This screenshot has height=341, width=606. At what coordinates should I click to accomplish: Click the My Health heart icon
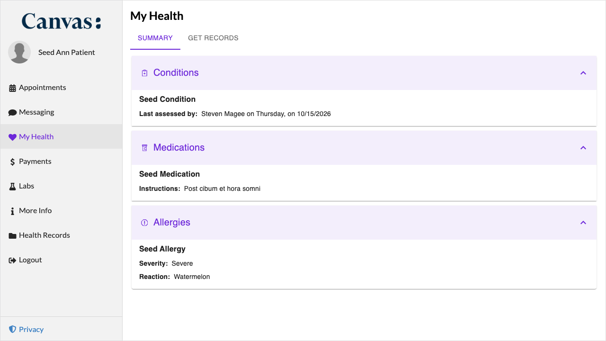(x=12, y=137)
